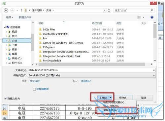Image resolution: width=165 pixels, height=121 pixels.
Task: Sort by 类型 column header
Action: (x=119, y=23)
